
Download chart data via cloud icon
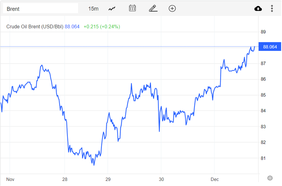point(258,9)
